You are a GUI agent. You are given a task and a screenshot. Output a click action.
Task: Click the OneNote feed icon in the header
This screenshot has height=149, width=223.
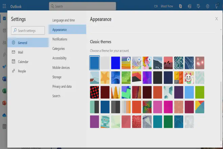pos(190,6)
